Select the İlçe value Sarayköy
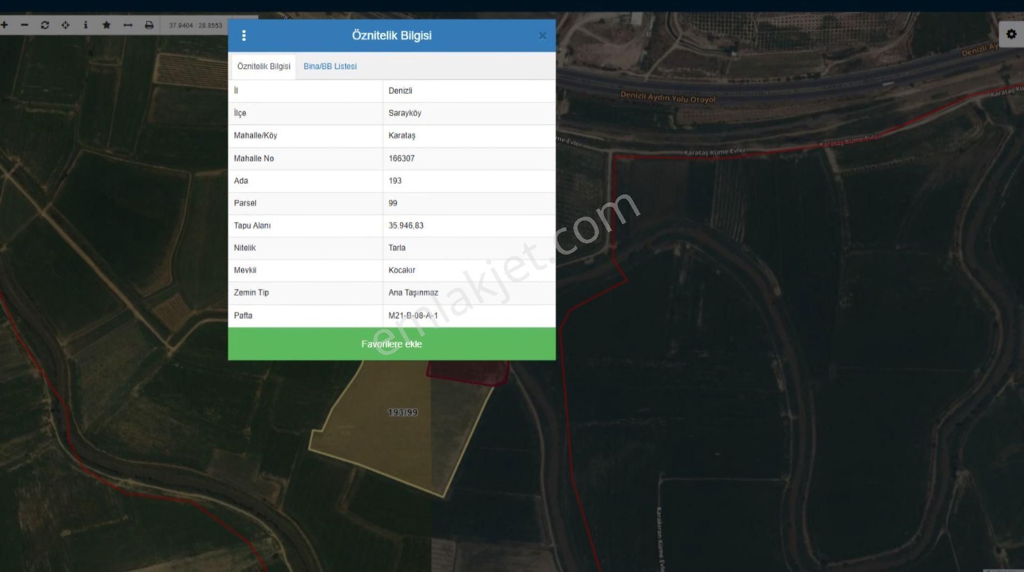This screenshot has width=1024, height=572. 405,113
